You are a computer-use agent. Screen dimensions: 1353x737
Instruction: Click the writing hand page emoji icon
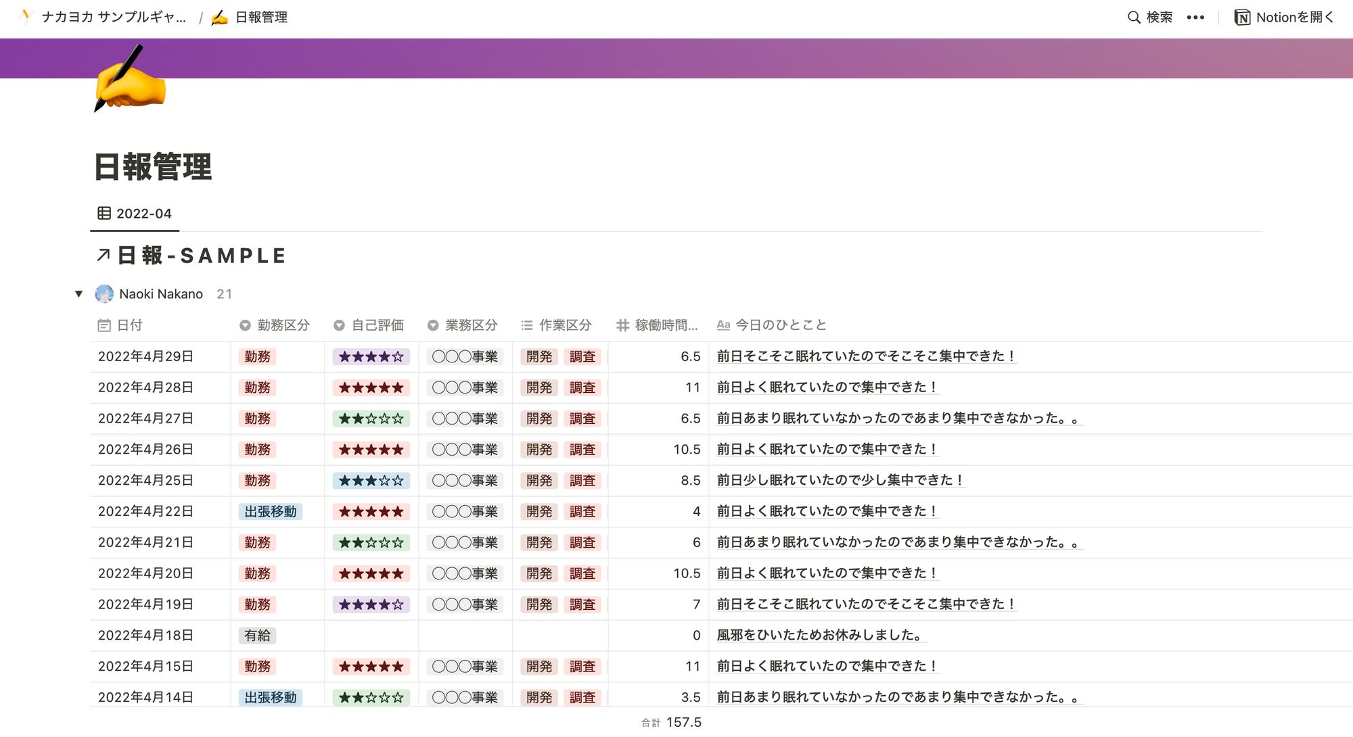coord(129,80)
